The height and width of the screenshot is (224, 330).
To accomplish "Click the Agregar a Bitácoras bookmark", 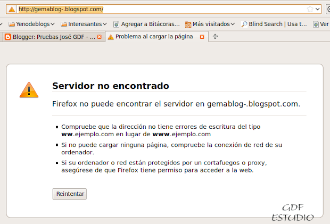I will click(x=147, y=24).
